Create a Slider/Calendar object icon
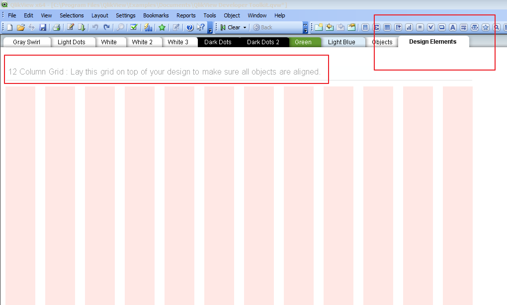Image resolution: width=507 pixels, height=305 pixels. pos(475,27)
